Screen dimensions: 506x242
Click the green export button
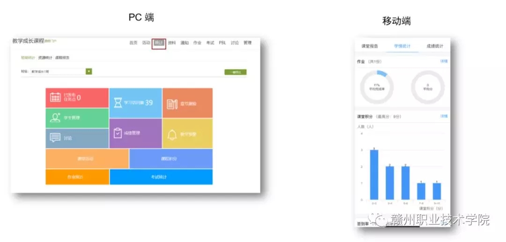pos(235,72)
